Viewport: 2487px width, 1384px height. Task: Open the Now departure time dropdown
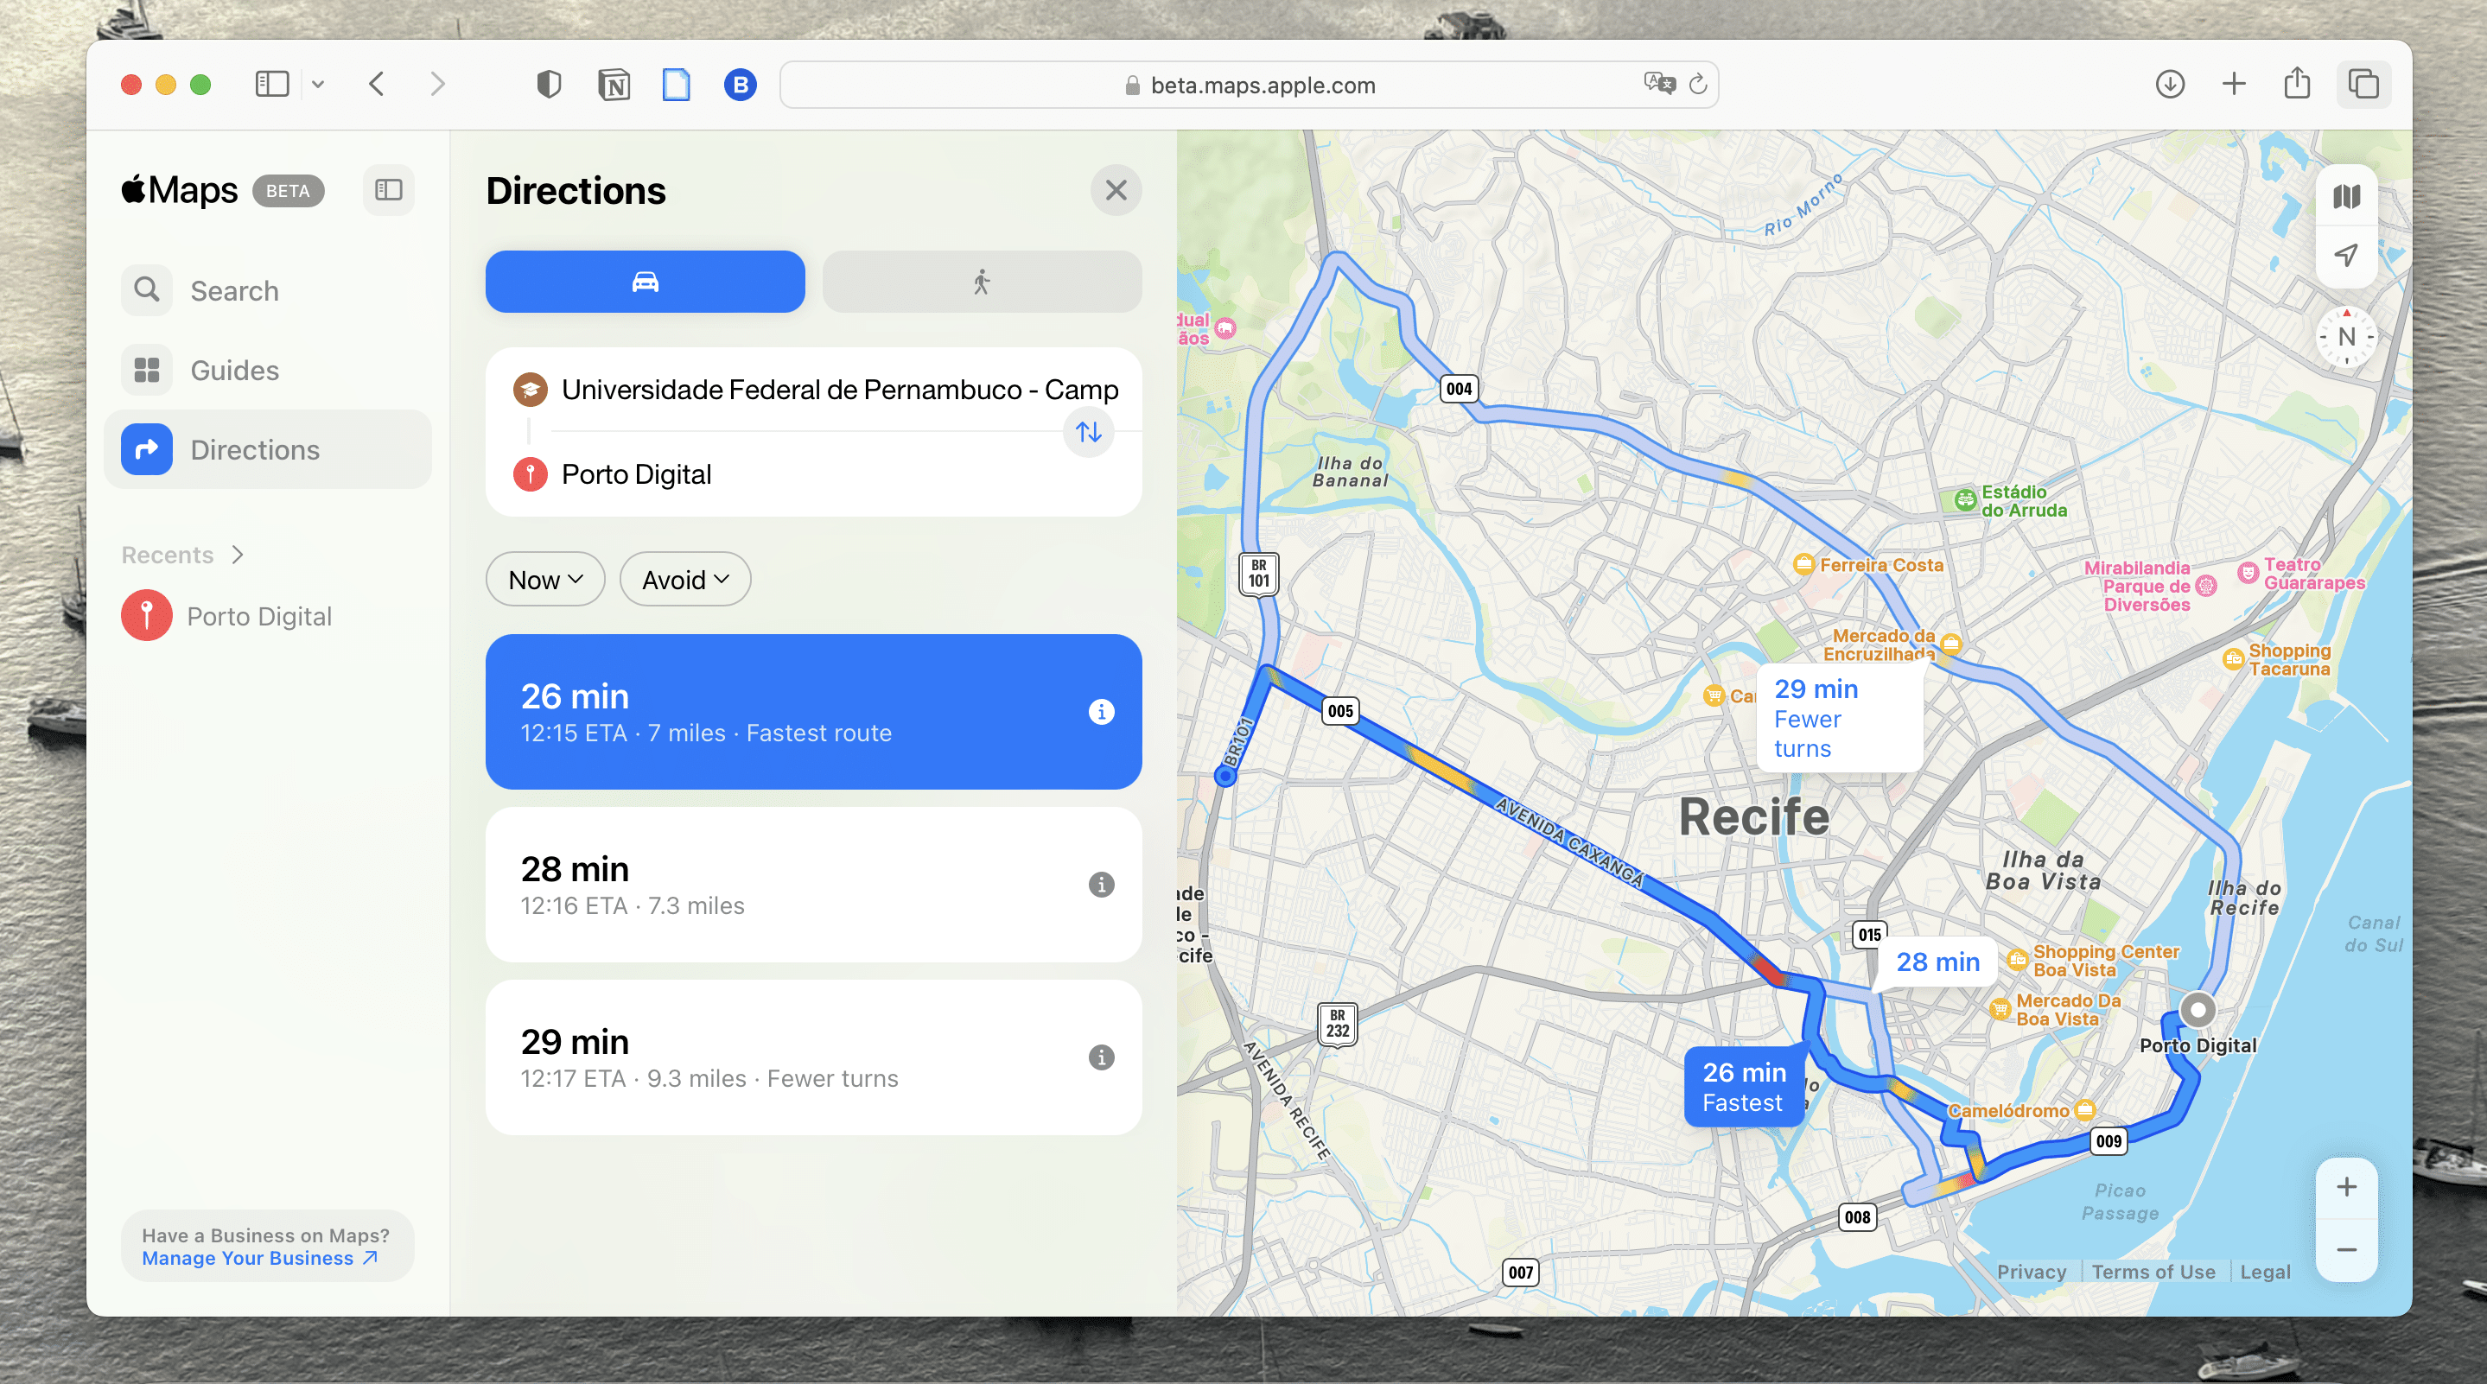click(x=544, y=579)
